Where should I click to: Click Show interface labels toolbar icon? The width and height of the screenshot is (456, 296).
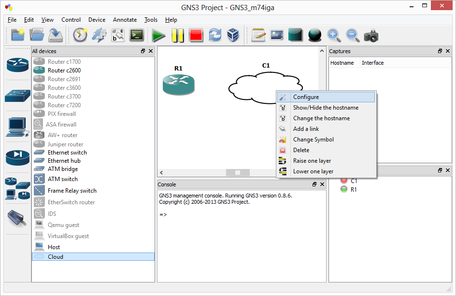pos(99,35)
